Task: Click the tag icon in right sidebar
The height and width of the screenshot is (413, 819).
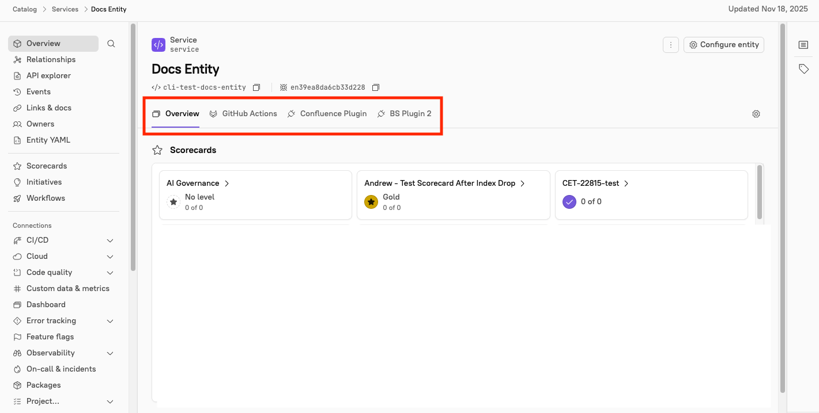Action: click(803, 69)
